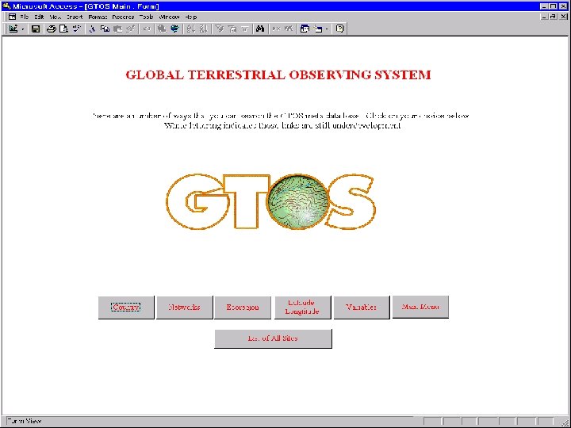Open Find with the binoculars icon
The height and width of the screenshot is (428, 571).
[x=260, y=29]
